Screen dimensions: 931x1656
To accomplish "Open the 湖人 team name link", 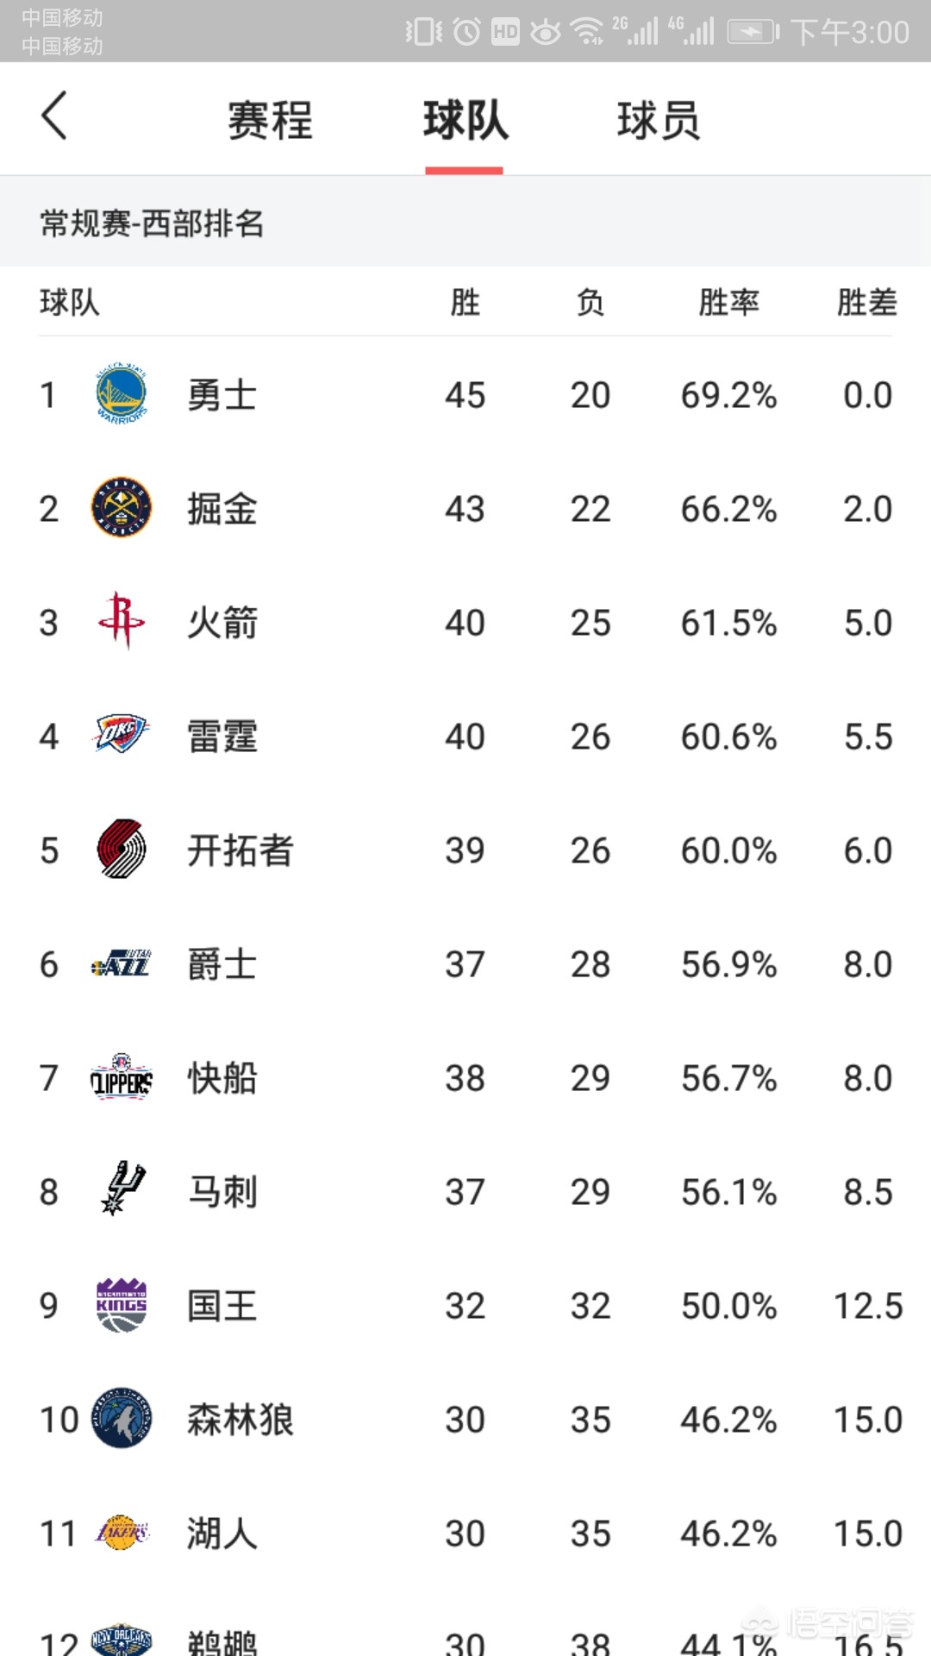I will (x=222, y=1534).
